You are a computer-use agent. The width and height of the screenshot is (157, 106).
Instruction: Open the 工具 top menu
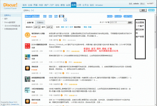pos(79,5)
